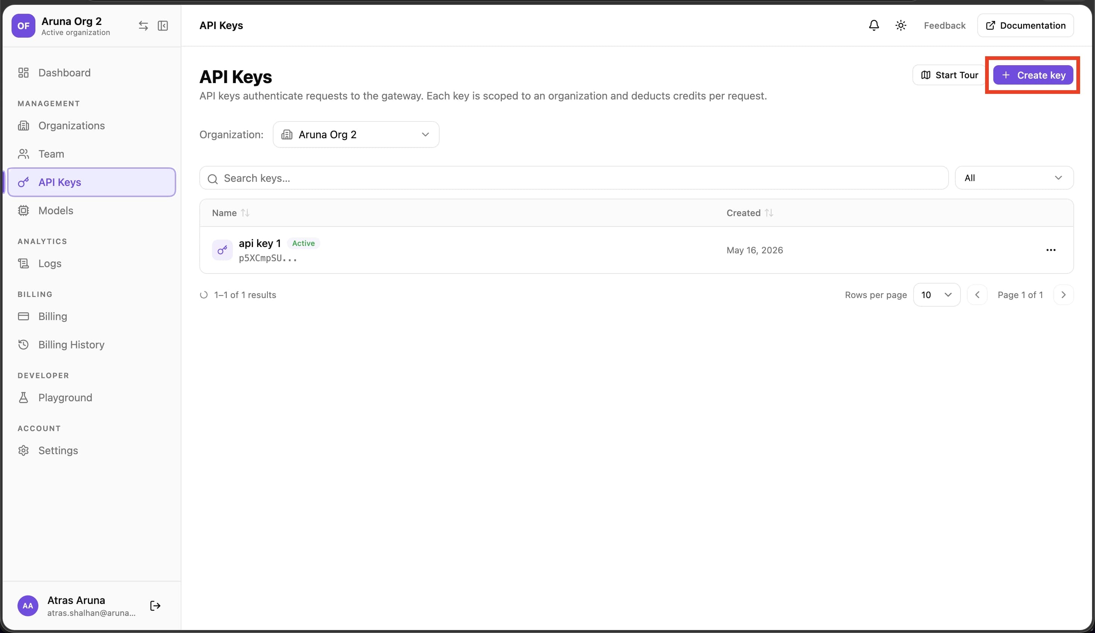Image resolution: width=1095 pixels, height=633 pixels.
Task: Click the AA user avatar
Action: (28, 606)
